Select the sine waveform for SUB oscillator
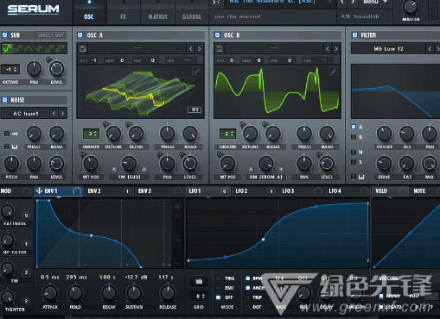The width and height of the screenshot is (440, 319). [8, 48]
